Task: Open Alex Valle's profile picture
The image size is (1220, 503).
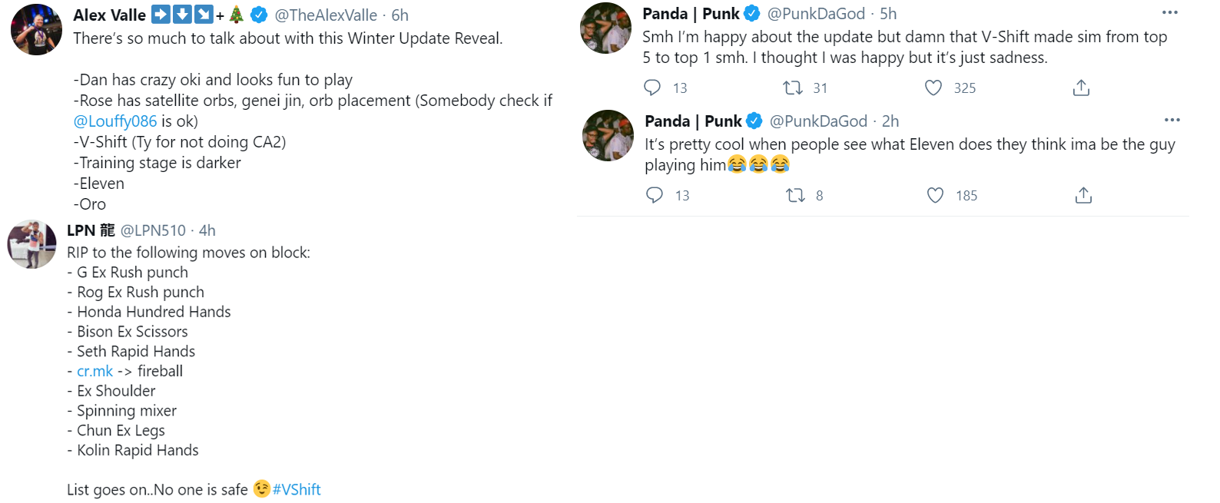Action: 36,29
